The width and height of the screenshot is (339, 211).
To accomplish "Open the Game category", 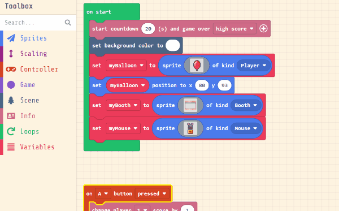I will [x=38, y=85].
